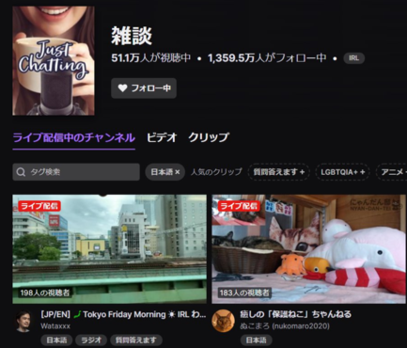The height and width of the screenshot is (348, 407).
Task: Add the LGBTQIA+ tag filter
Action: click(x=342, y=172)
